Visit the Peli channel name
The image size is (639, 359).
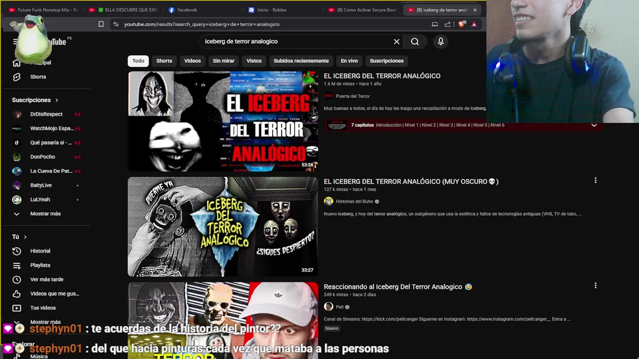pos(339,307)
